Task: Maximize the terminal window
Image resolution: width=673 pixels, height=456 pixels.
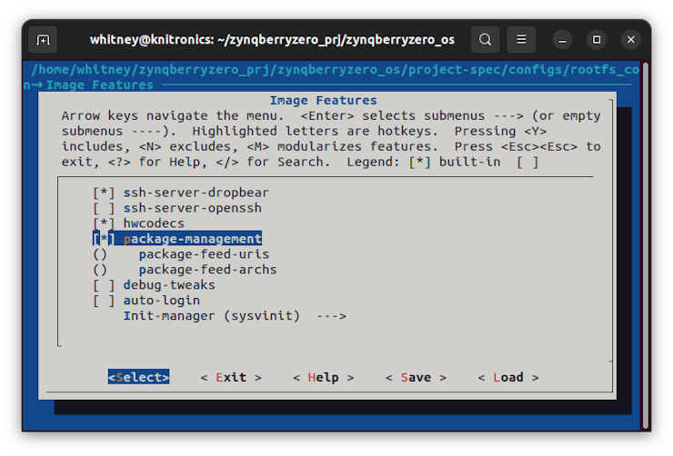Action: pos(597,40)
